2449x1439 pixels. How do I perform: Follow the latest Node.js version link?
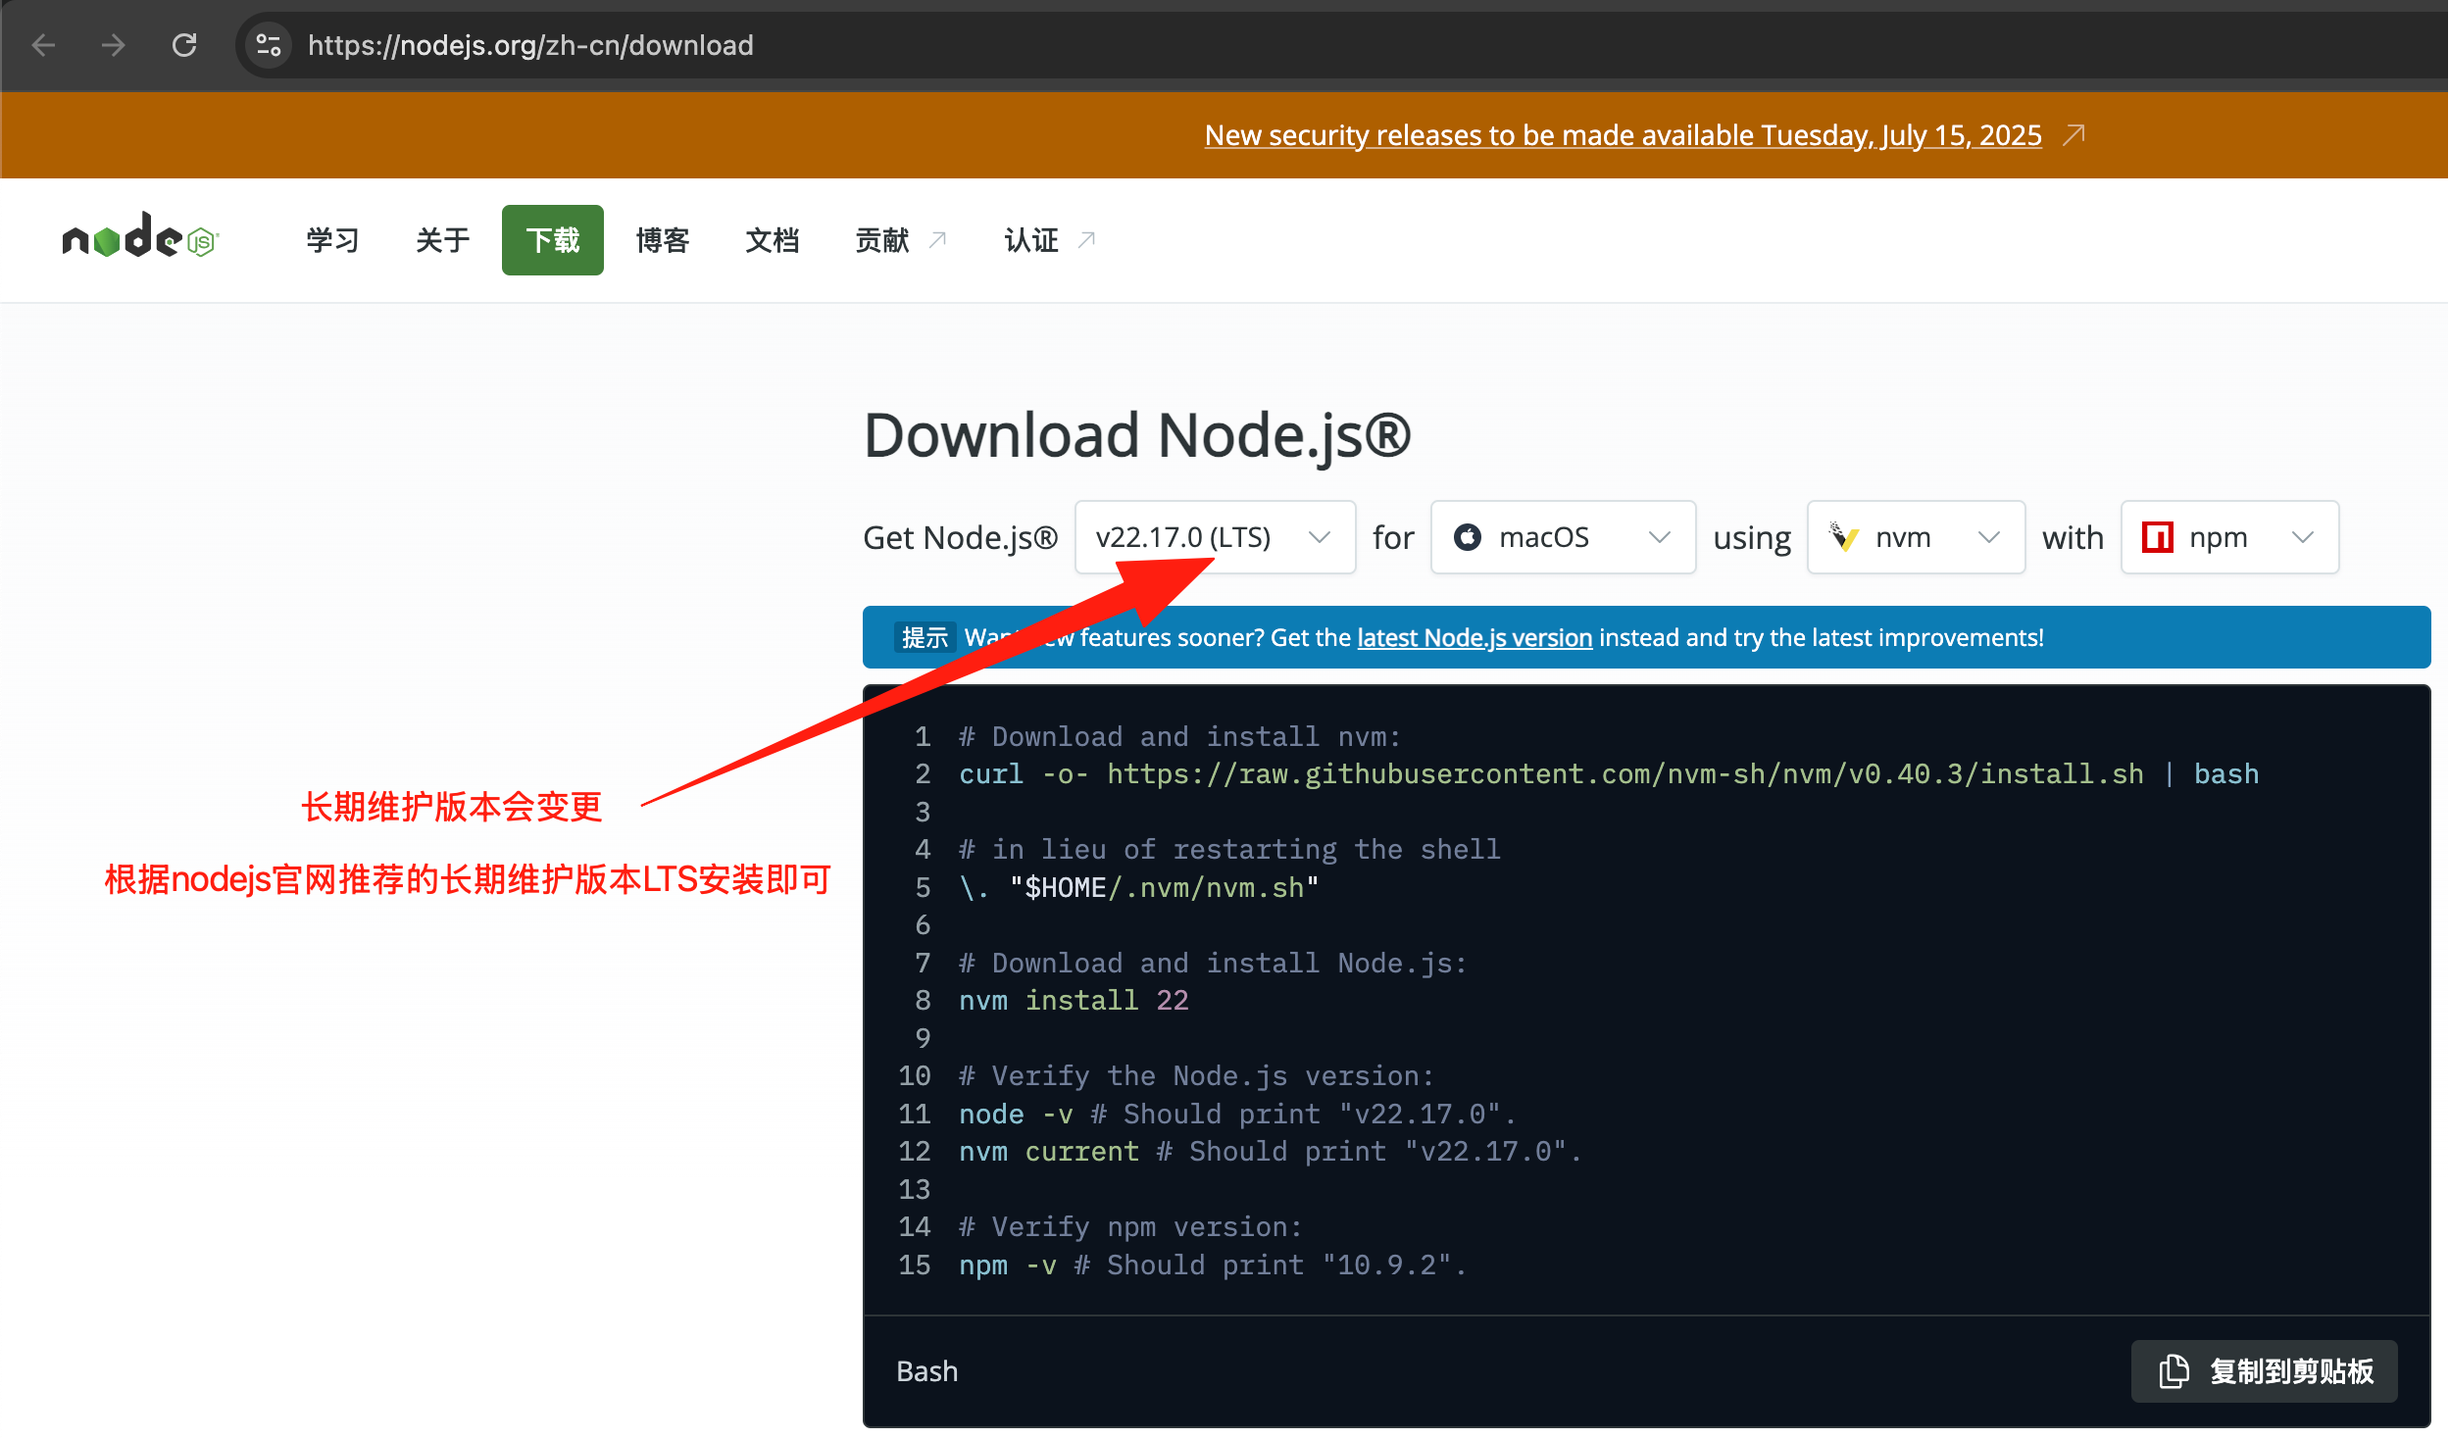click(x=1474, y=637)
